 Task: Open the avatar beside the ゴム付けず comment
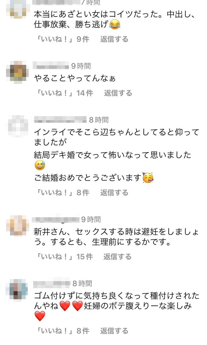click(17, 289)
